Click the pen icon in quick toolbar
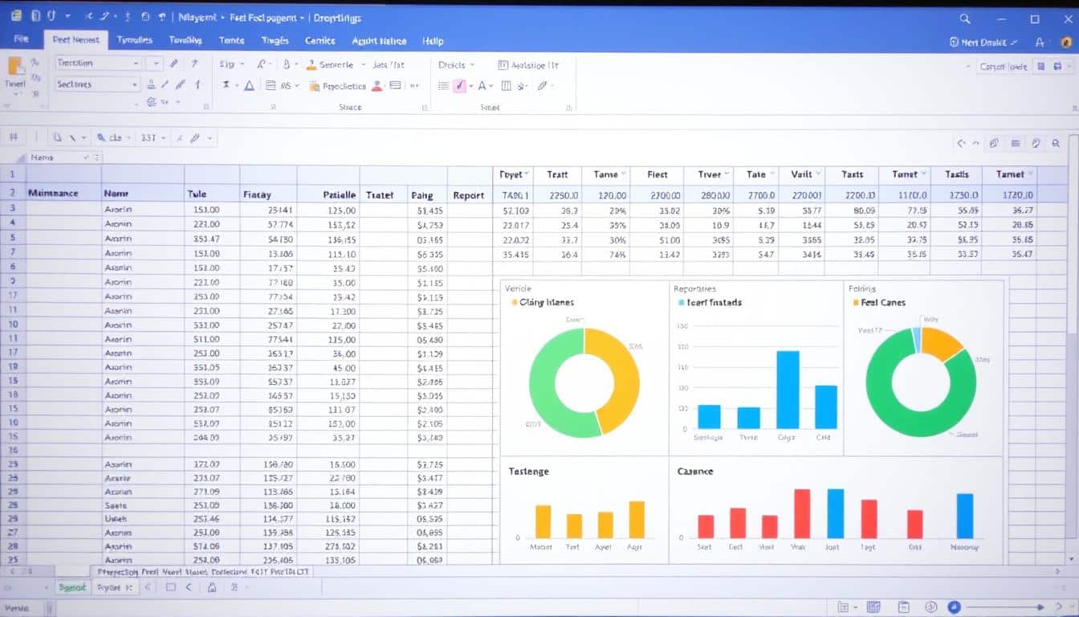 193,137
